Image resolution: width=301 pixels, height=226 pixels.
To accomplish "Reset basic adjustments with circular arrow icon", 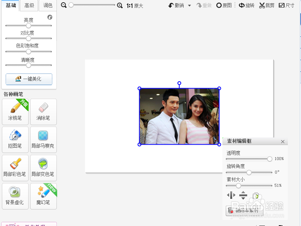I will point(50,17).
